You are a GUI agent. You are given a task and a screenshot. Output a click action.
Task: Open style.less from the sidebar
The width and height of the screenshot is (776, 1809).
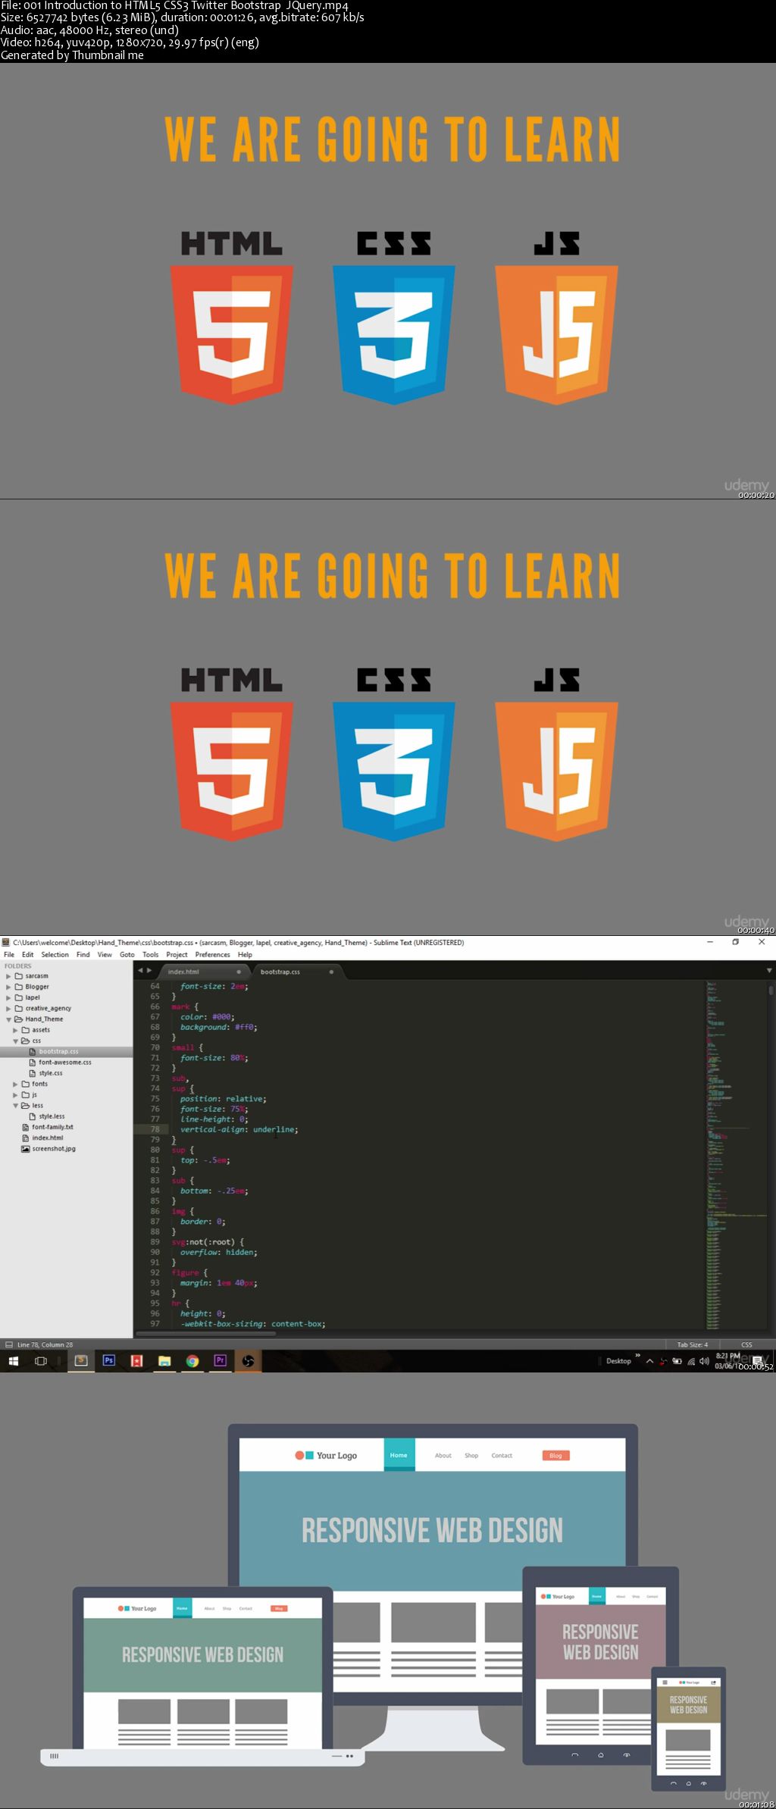point(52,1116)
